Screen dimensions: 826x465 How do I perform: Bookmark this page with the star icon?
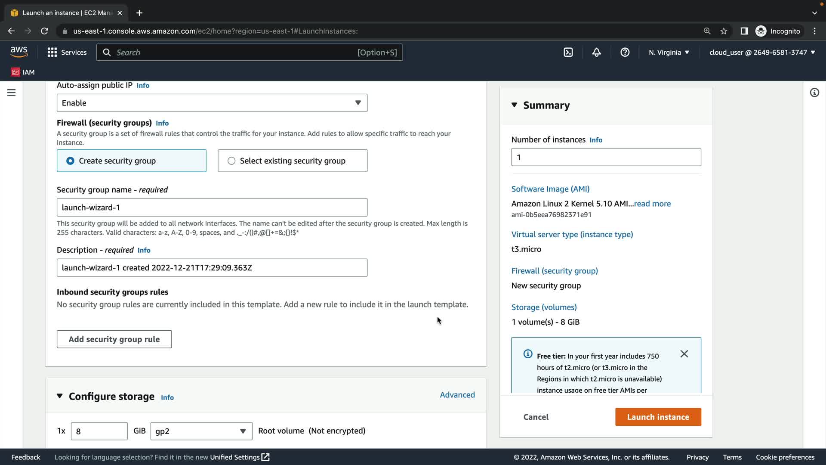coord(724,31)
